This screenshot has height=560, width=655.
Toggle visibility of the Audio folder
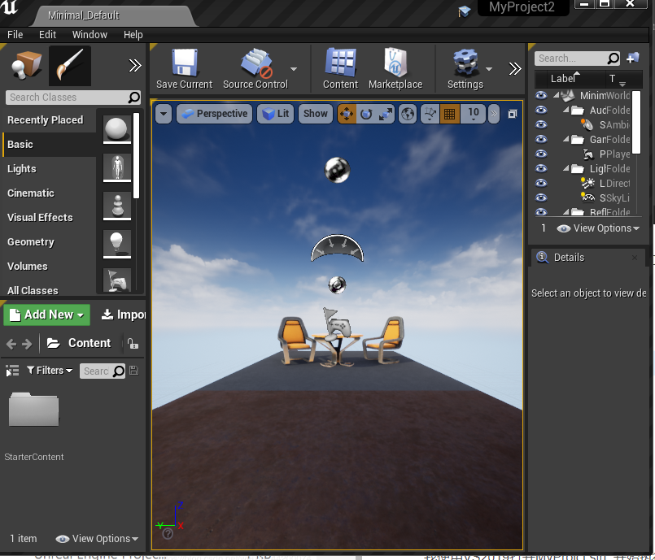pos(541,110)
